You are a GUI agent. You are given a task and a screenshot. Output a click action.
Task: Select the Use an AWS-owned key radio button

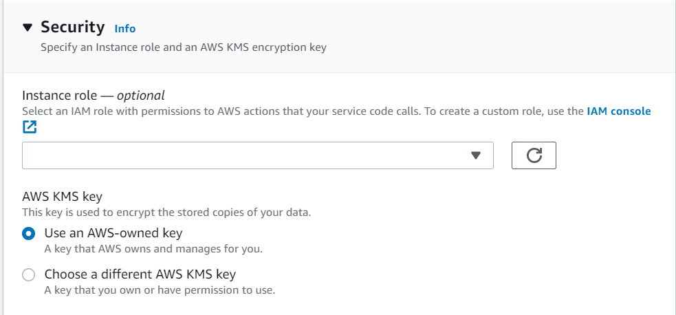pos(28,234)
